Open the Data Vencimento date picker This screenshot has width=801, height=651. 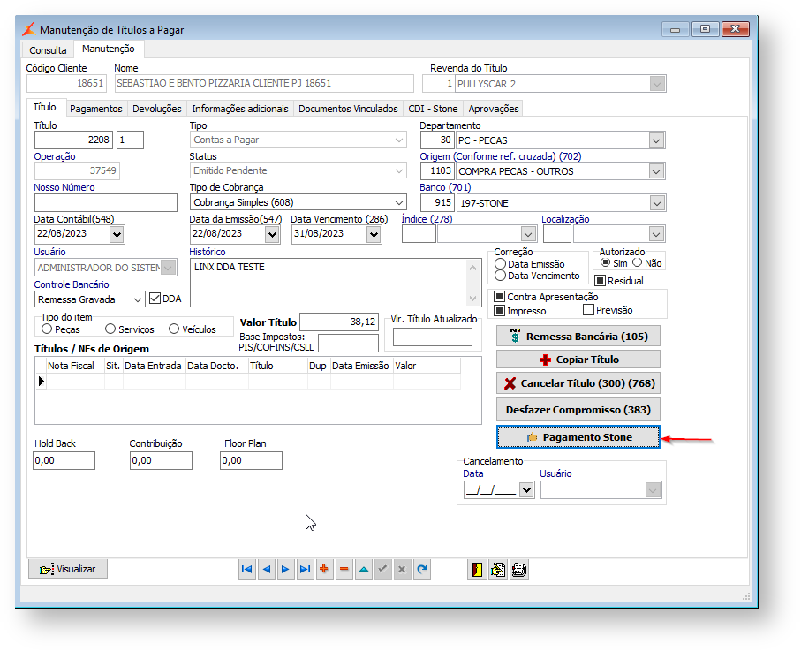(374, 234)
